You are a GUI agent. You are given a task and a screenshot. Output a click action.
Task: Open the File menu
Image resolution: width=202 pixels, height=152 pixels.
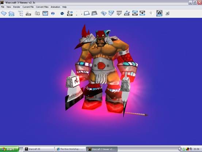[3, 7]
